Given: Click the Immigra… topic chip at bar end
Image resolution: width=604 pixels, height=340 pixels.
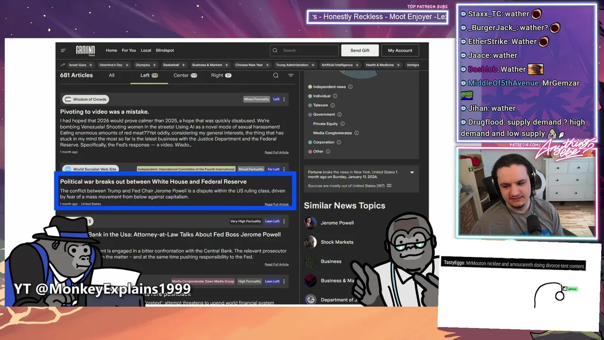Looking at the screenshot, I should click(413, 65).
